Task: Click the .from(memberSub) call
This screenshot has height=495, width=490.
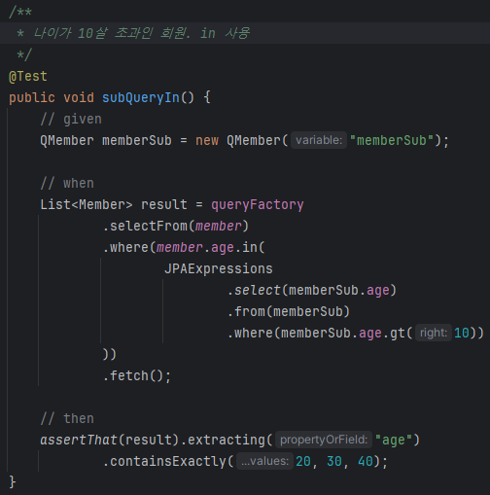Action: (289, 311)
